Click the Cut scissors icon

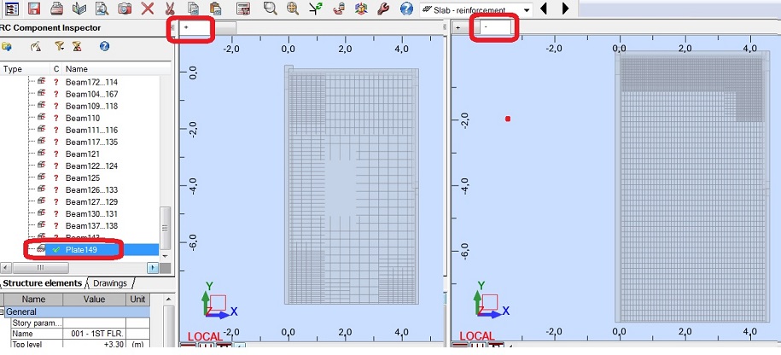[x=170, y=9]
